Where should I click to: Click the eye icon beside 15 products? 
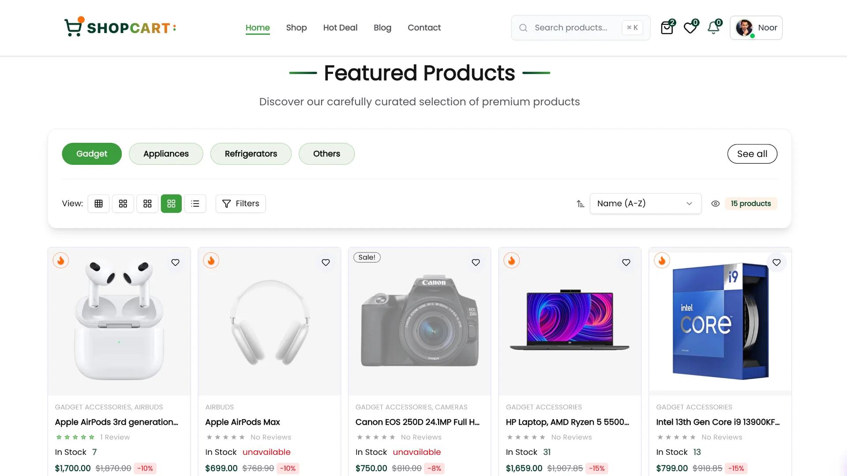pos(716,204)
